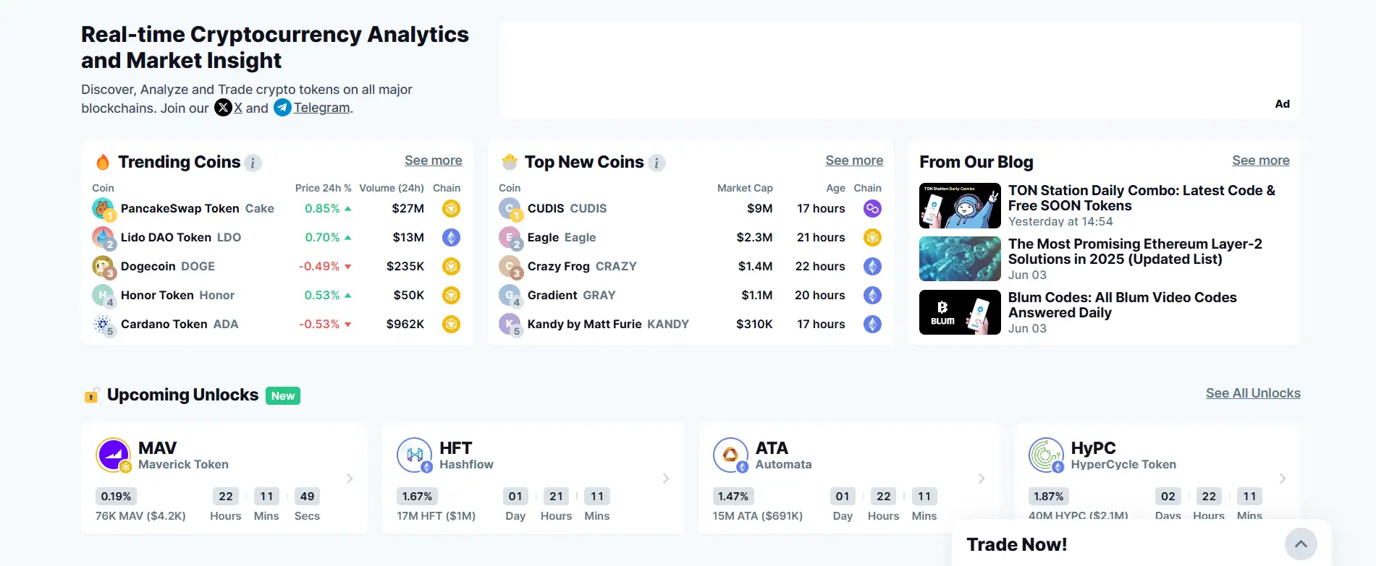Click the PancakeSwap Token coin icon
Screen dimensions: 1376x566
point(103,209)
